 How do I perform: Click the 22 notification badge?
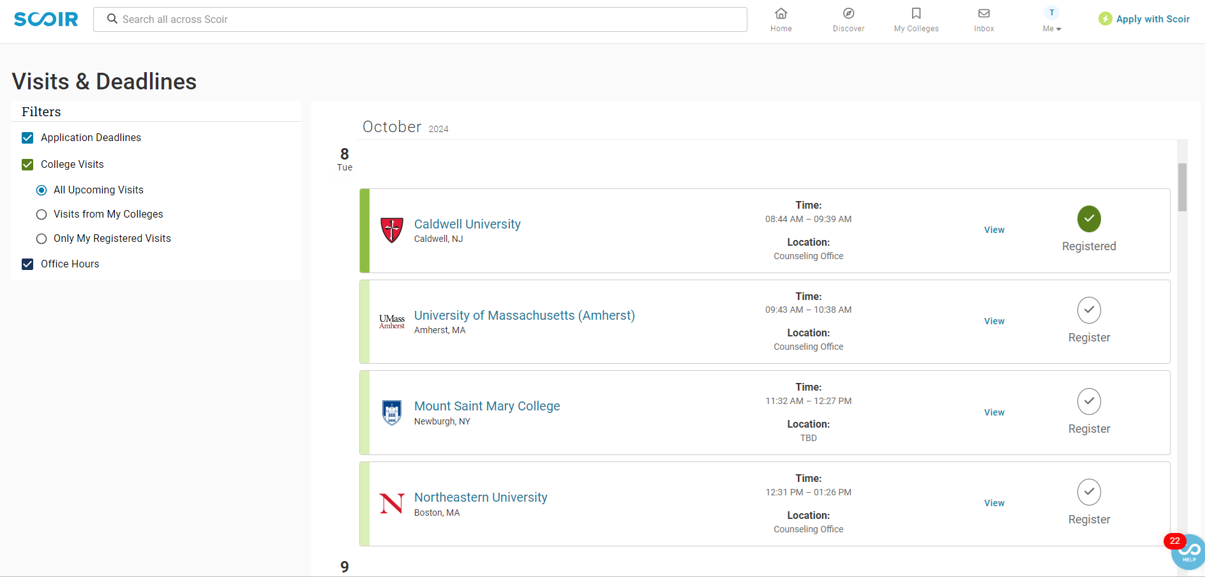point(1174,541)
